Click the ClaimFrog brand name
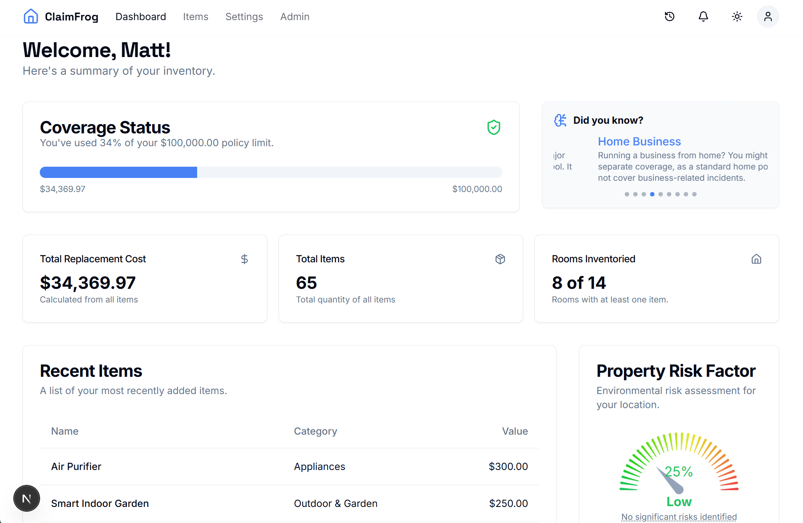 [71, 16]
